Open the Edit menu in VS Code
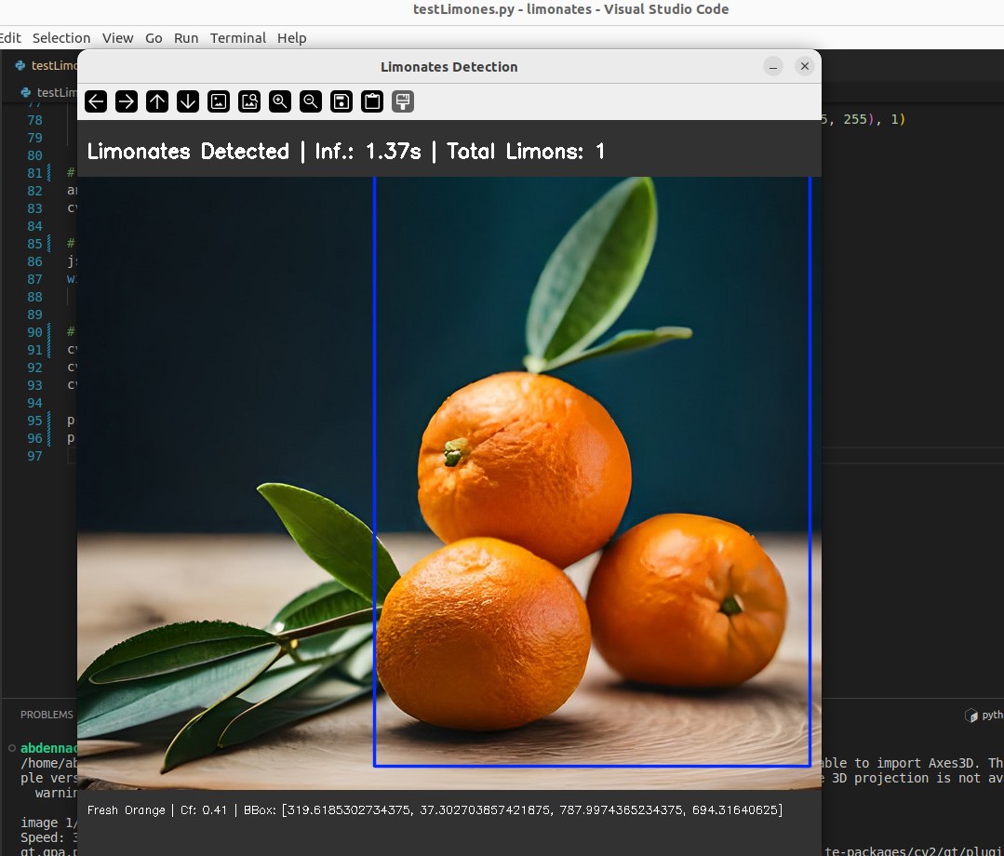The image size is (1004, 856). point(11,38)
